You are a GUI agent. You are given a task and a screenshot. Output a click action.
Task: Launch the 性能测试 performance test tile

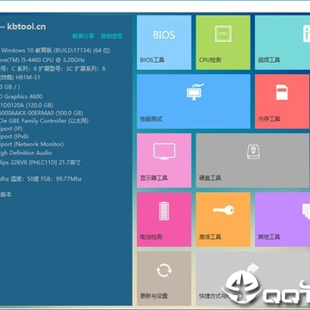(x=194, y=102)
